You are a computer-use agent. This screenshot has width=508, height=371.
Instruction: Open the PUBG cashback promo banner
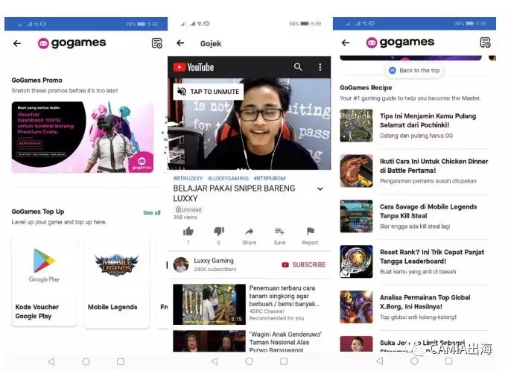coord(83,137)
